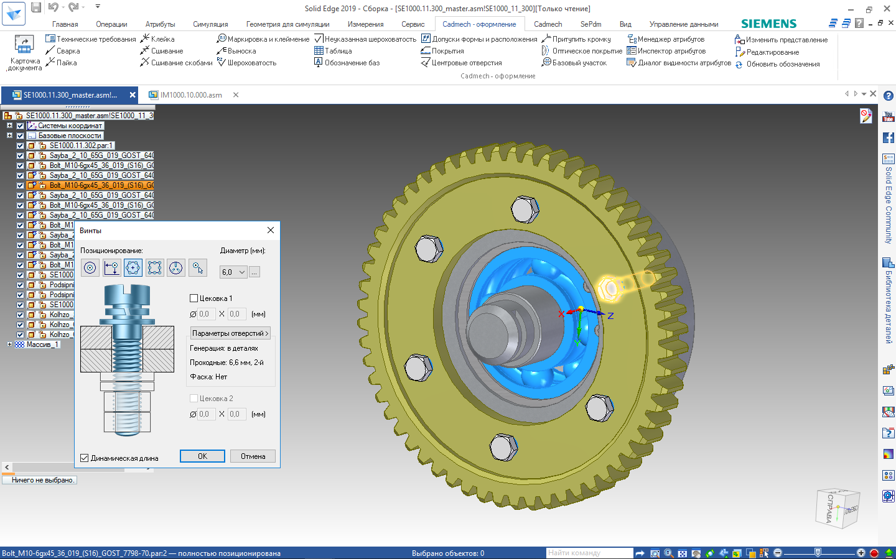Click OK in the Винты dialog
896x559 pixels.
tap(202, 456)
